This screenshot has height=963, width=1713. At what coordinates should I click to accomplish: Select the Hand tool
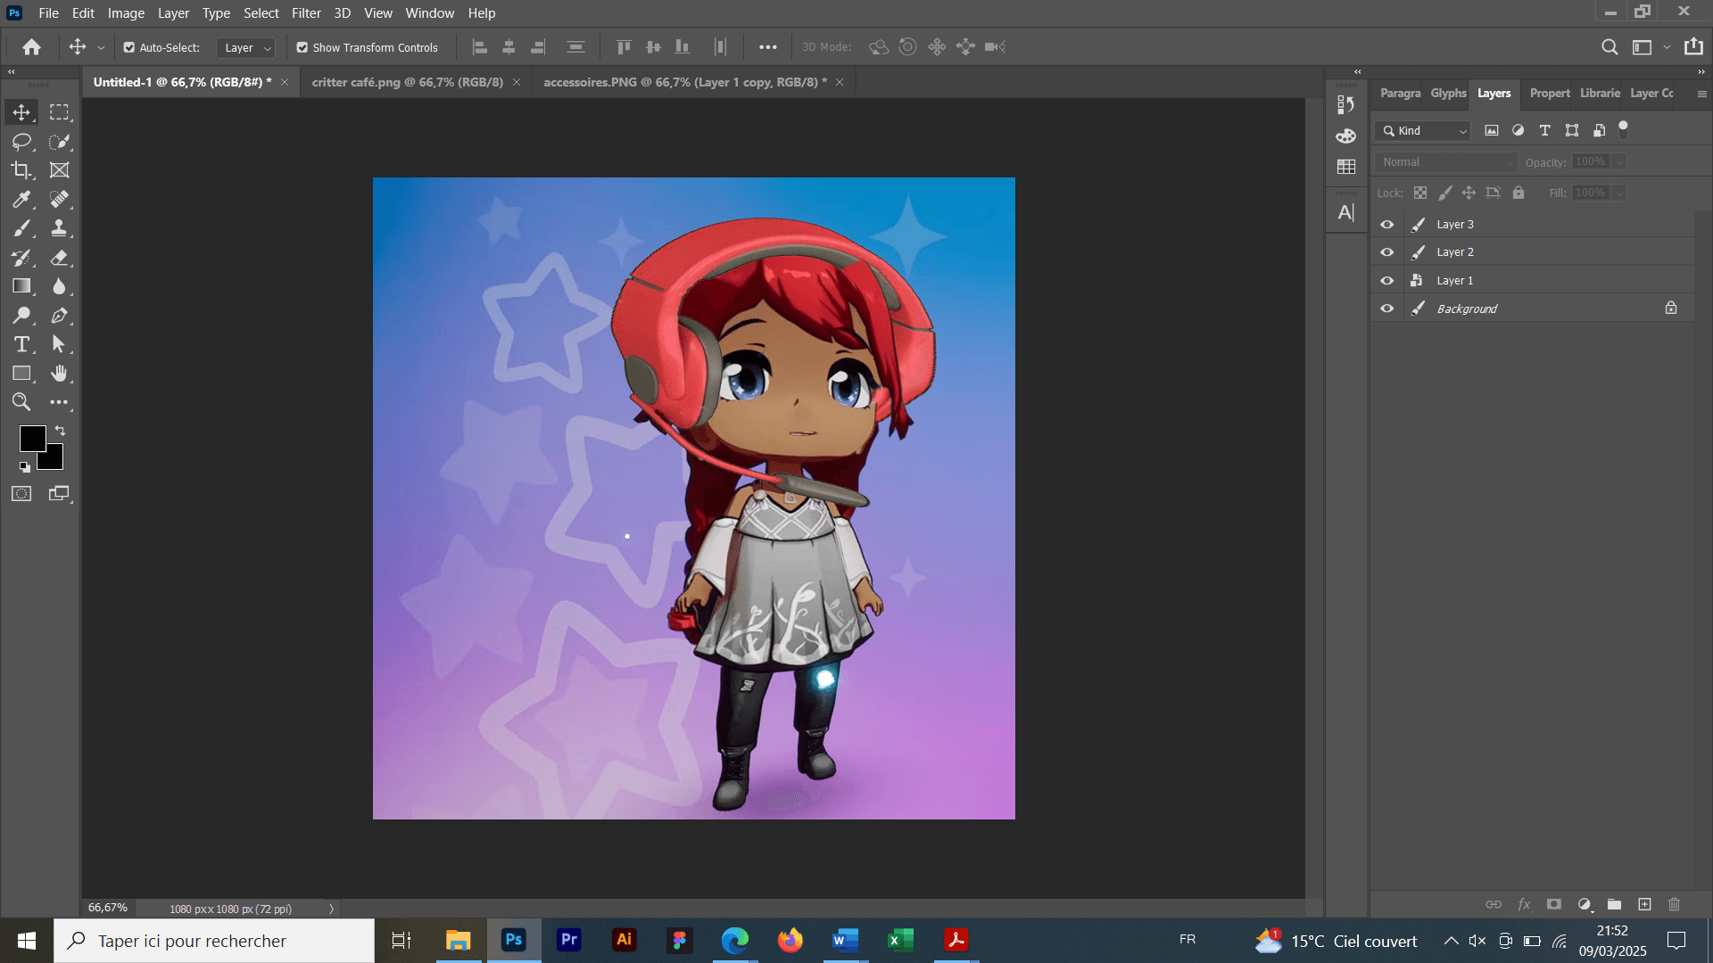(x=59, y=374)
